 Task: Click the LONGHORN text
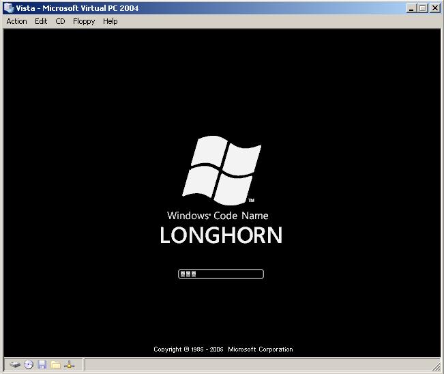pyautogui.click(x=221, y=235)
